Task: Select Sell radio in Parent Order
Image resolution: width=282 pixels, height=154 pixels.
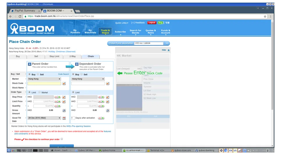Action: (x=38, y=74)
